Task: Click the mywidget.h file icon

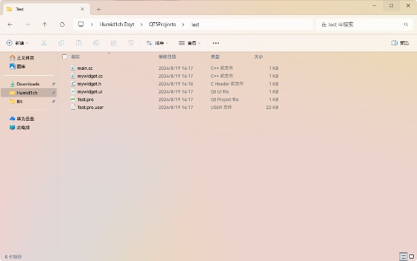Action: click(x=73, y=84)
